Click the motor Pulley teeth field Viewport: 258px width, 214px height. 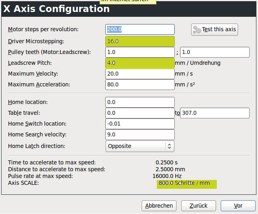coord(140,52)
